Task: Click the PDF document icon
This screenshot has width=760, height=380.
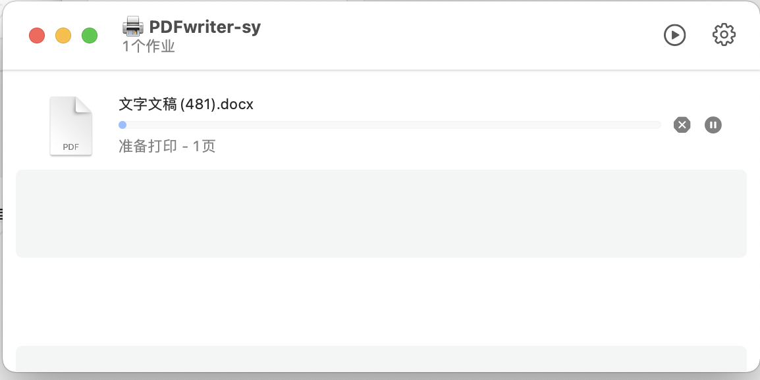Action: [70, 126]
